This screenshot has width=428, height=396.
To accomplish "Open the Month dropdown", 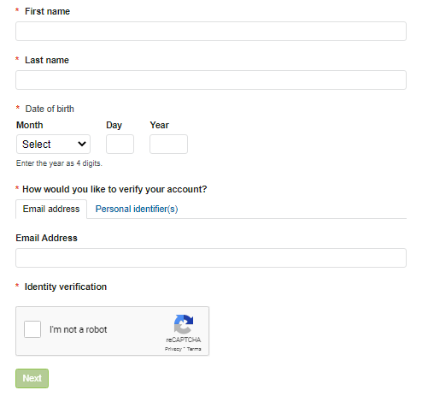I will click(x=53, y=145).
